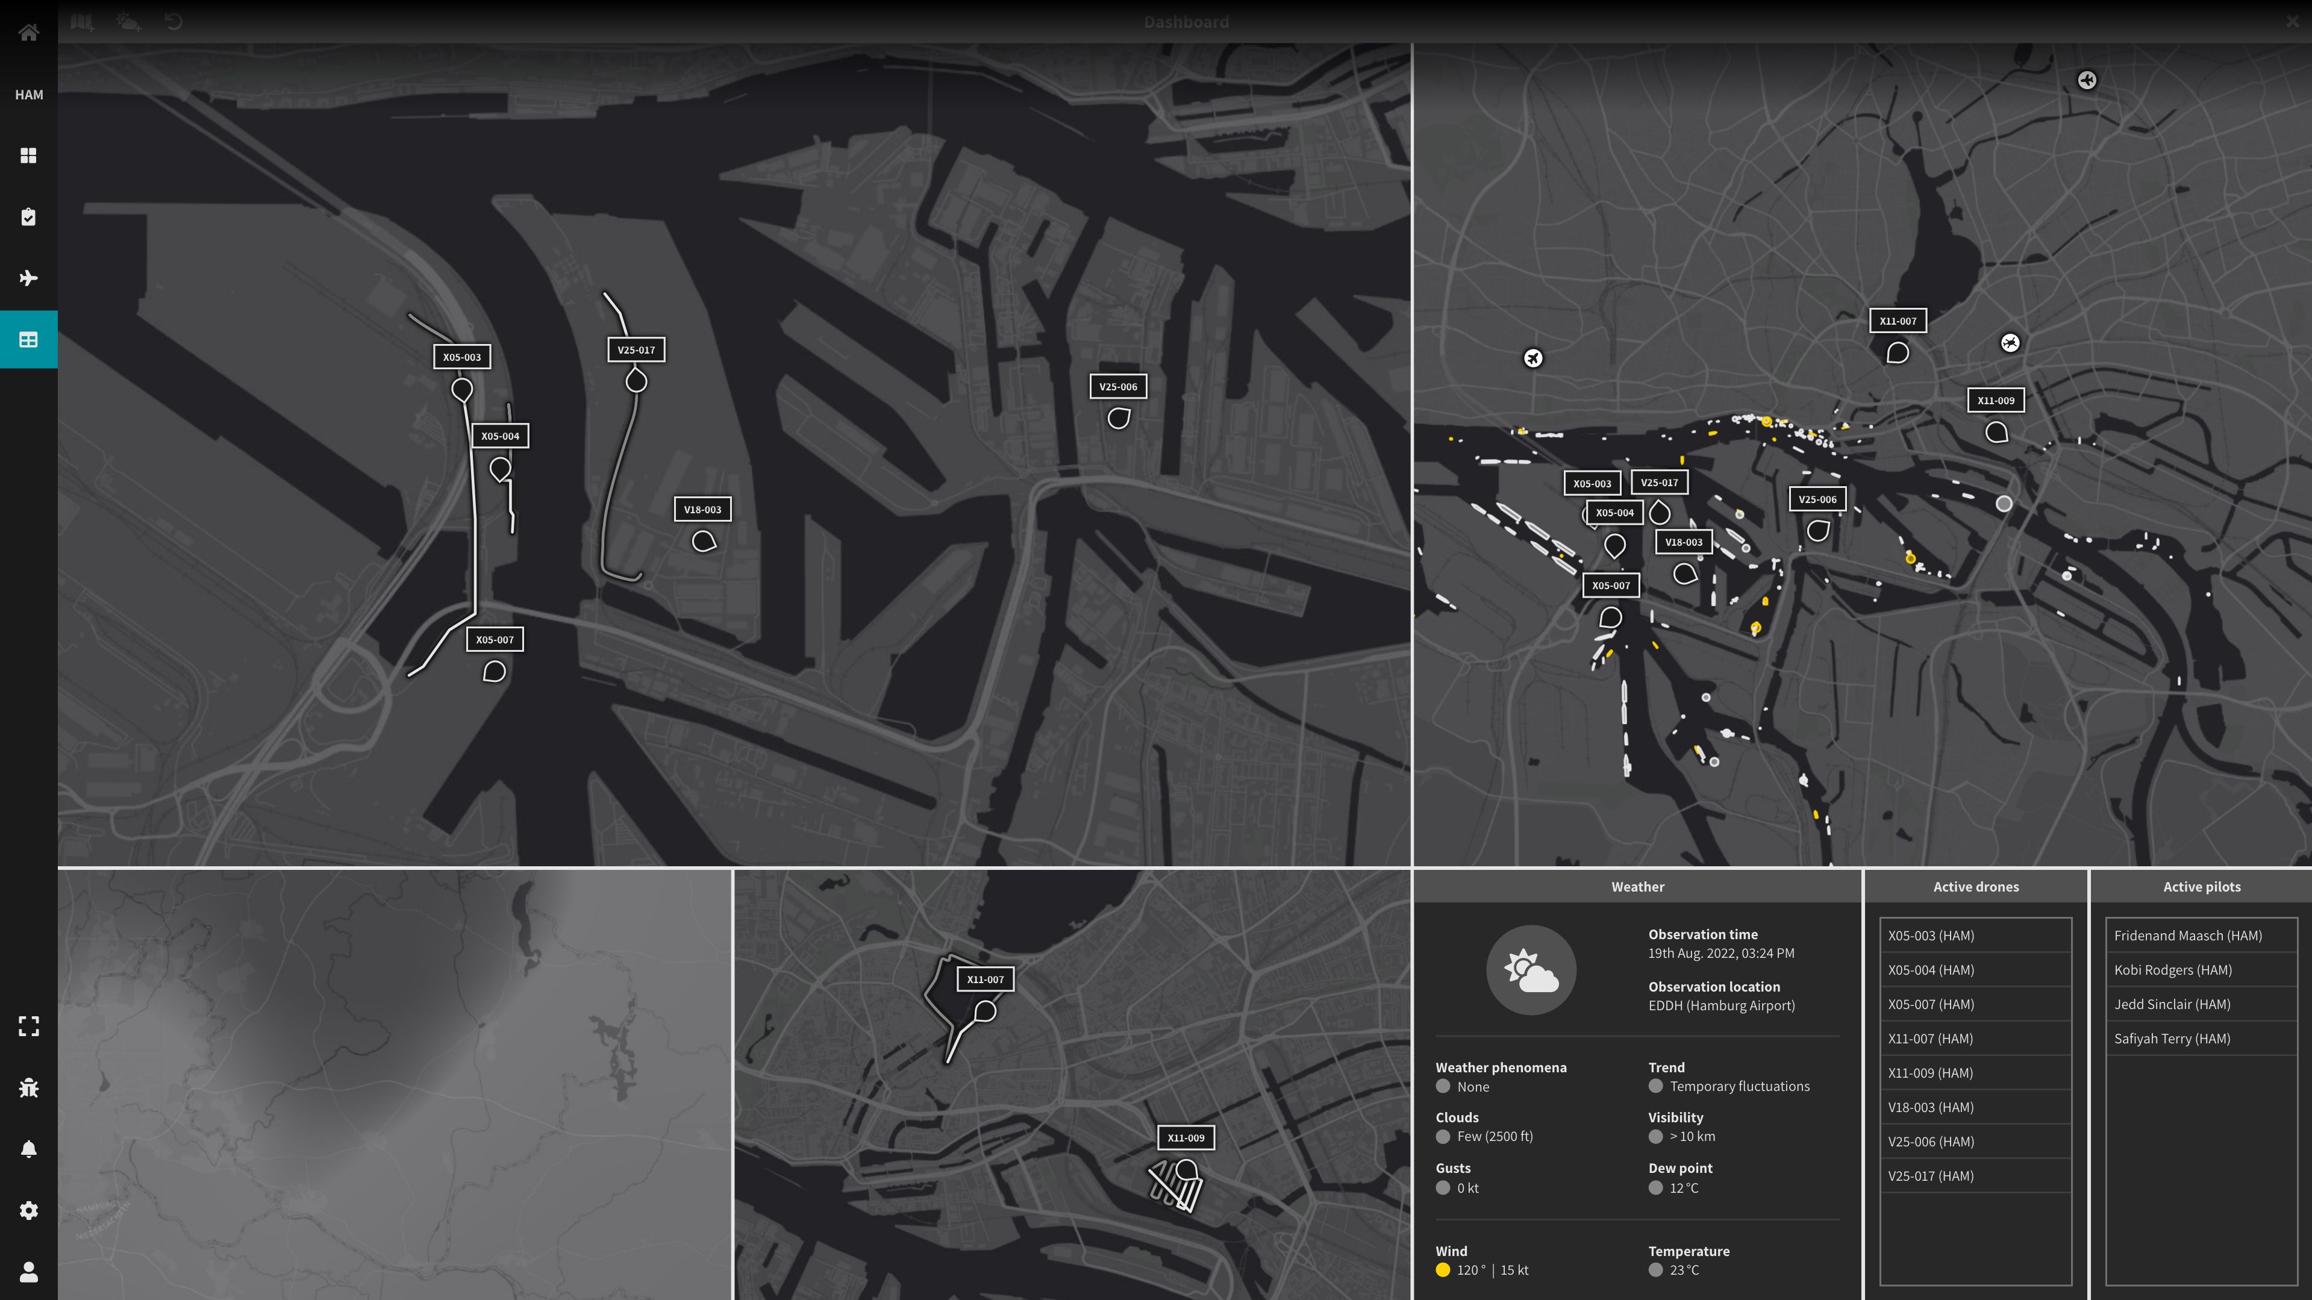Open the user profile icon
The height and width of the screenshot is (1300, 2312).
pyautogui.click(x=29, y=1272)
